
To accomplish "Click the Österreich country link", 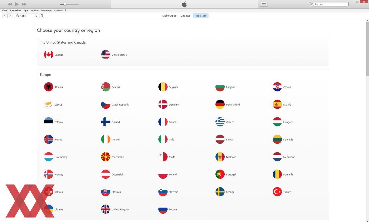I will click(117, 174).
